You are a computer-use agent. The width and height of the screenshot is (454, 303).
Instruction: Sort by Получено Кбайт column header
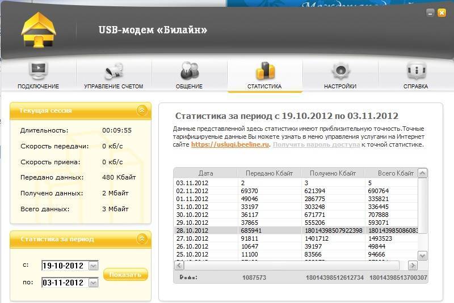[333, 173]
